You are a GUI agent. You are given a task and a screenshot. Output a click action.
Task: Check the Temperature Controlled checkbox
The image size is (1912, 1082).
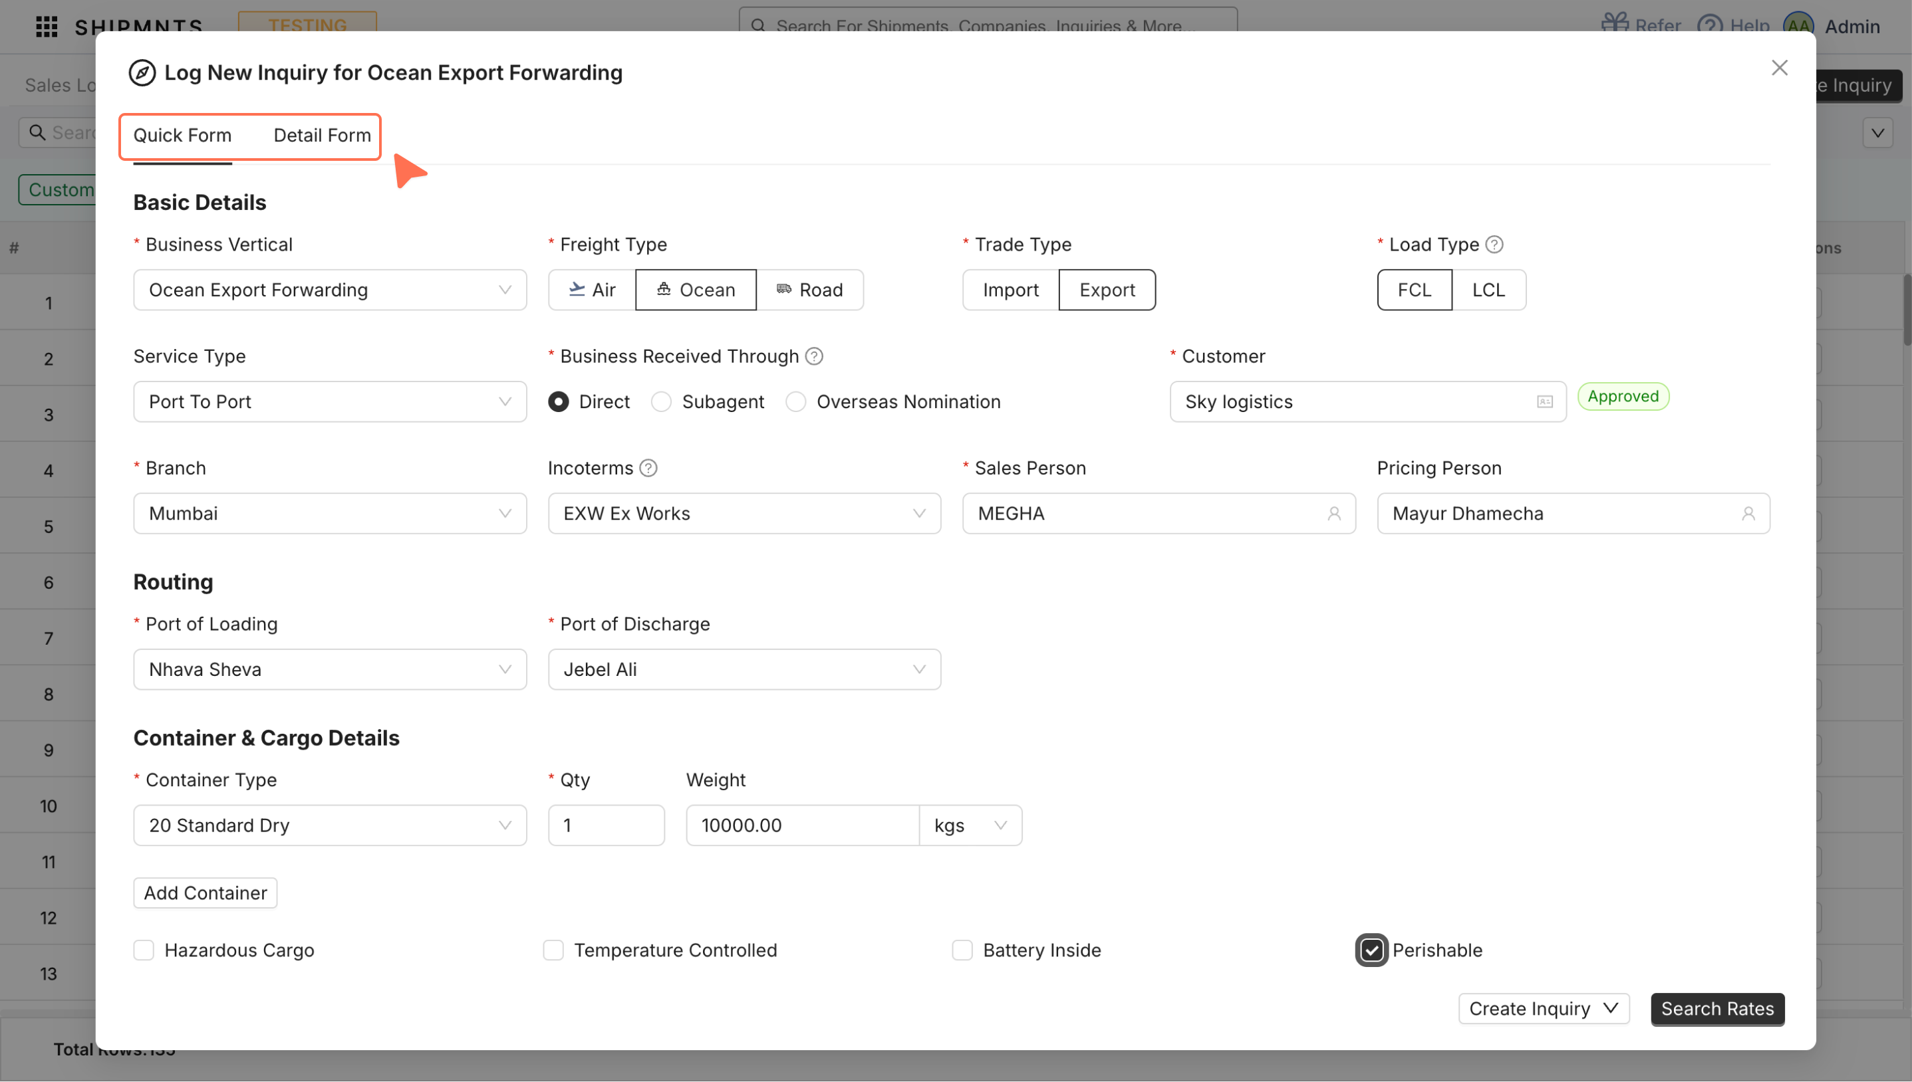click(x=553, y=950)
